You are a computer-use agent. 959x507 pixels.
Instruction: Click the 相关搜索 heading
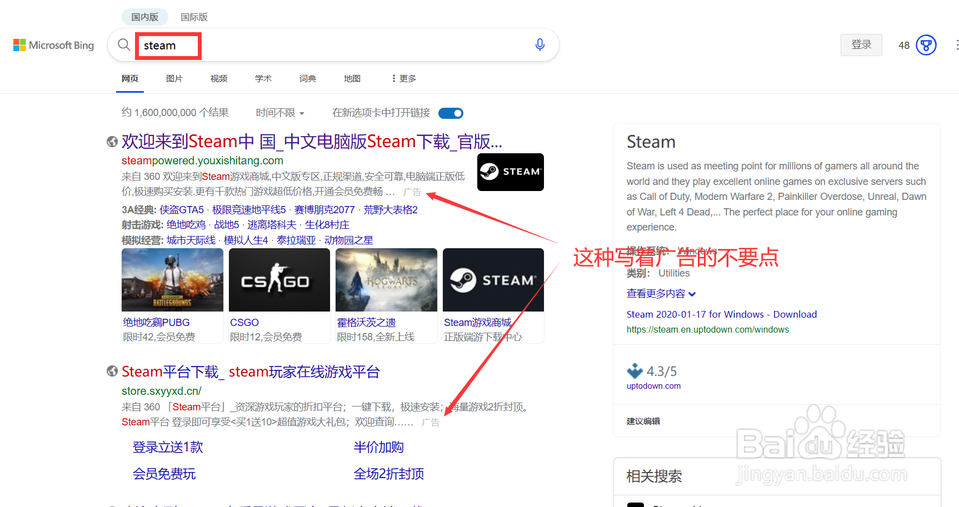coord(654,476)
